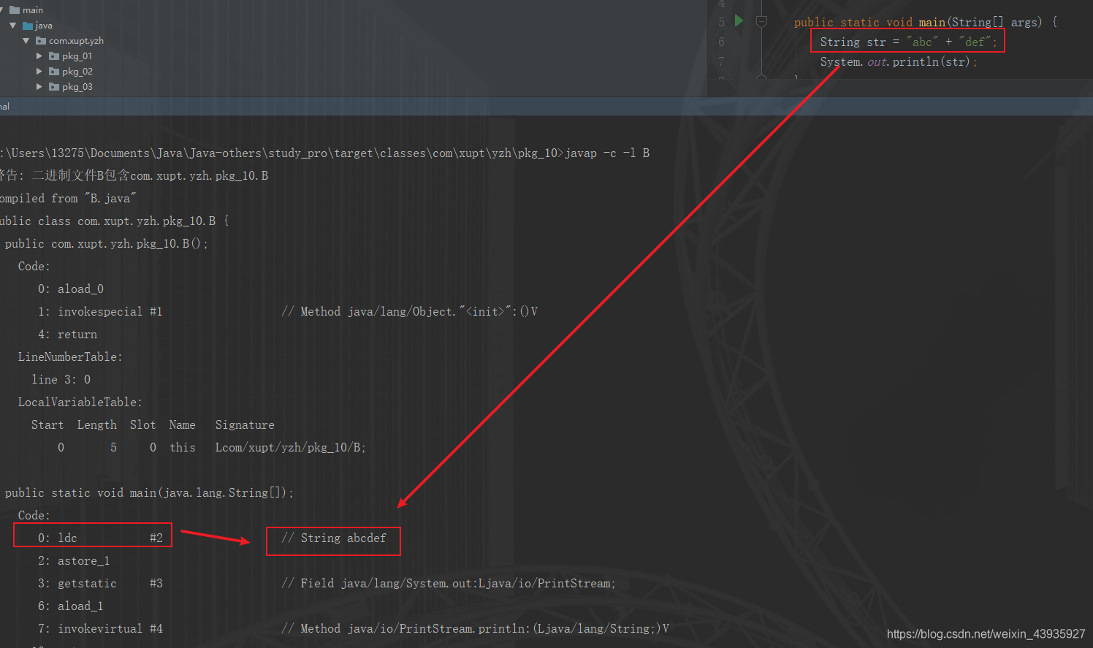Expand the pkg_03 tree node arrow
This screenshot has width=1093, height=648.
pos(39,87)
